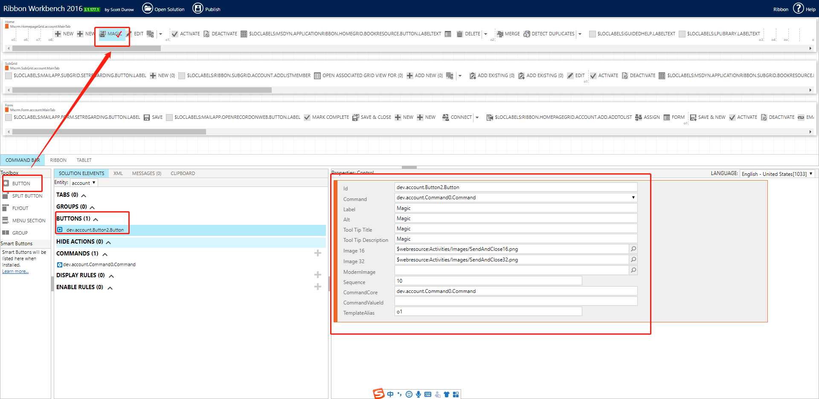
Task: Collapse the TABS (0) section
Action: 84,195
